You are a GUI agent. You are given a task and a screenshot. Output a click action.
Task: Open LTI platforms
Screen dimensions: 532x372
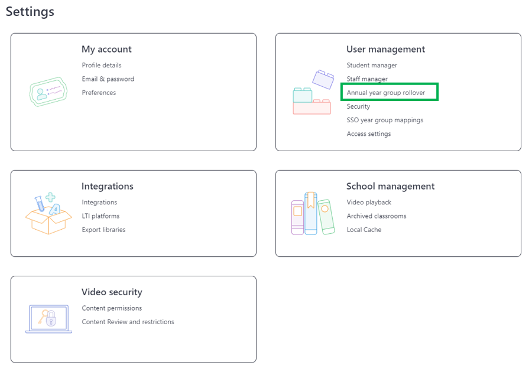pyautogui.click(x=100, y=216)
